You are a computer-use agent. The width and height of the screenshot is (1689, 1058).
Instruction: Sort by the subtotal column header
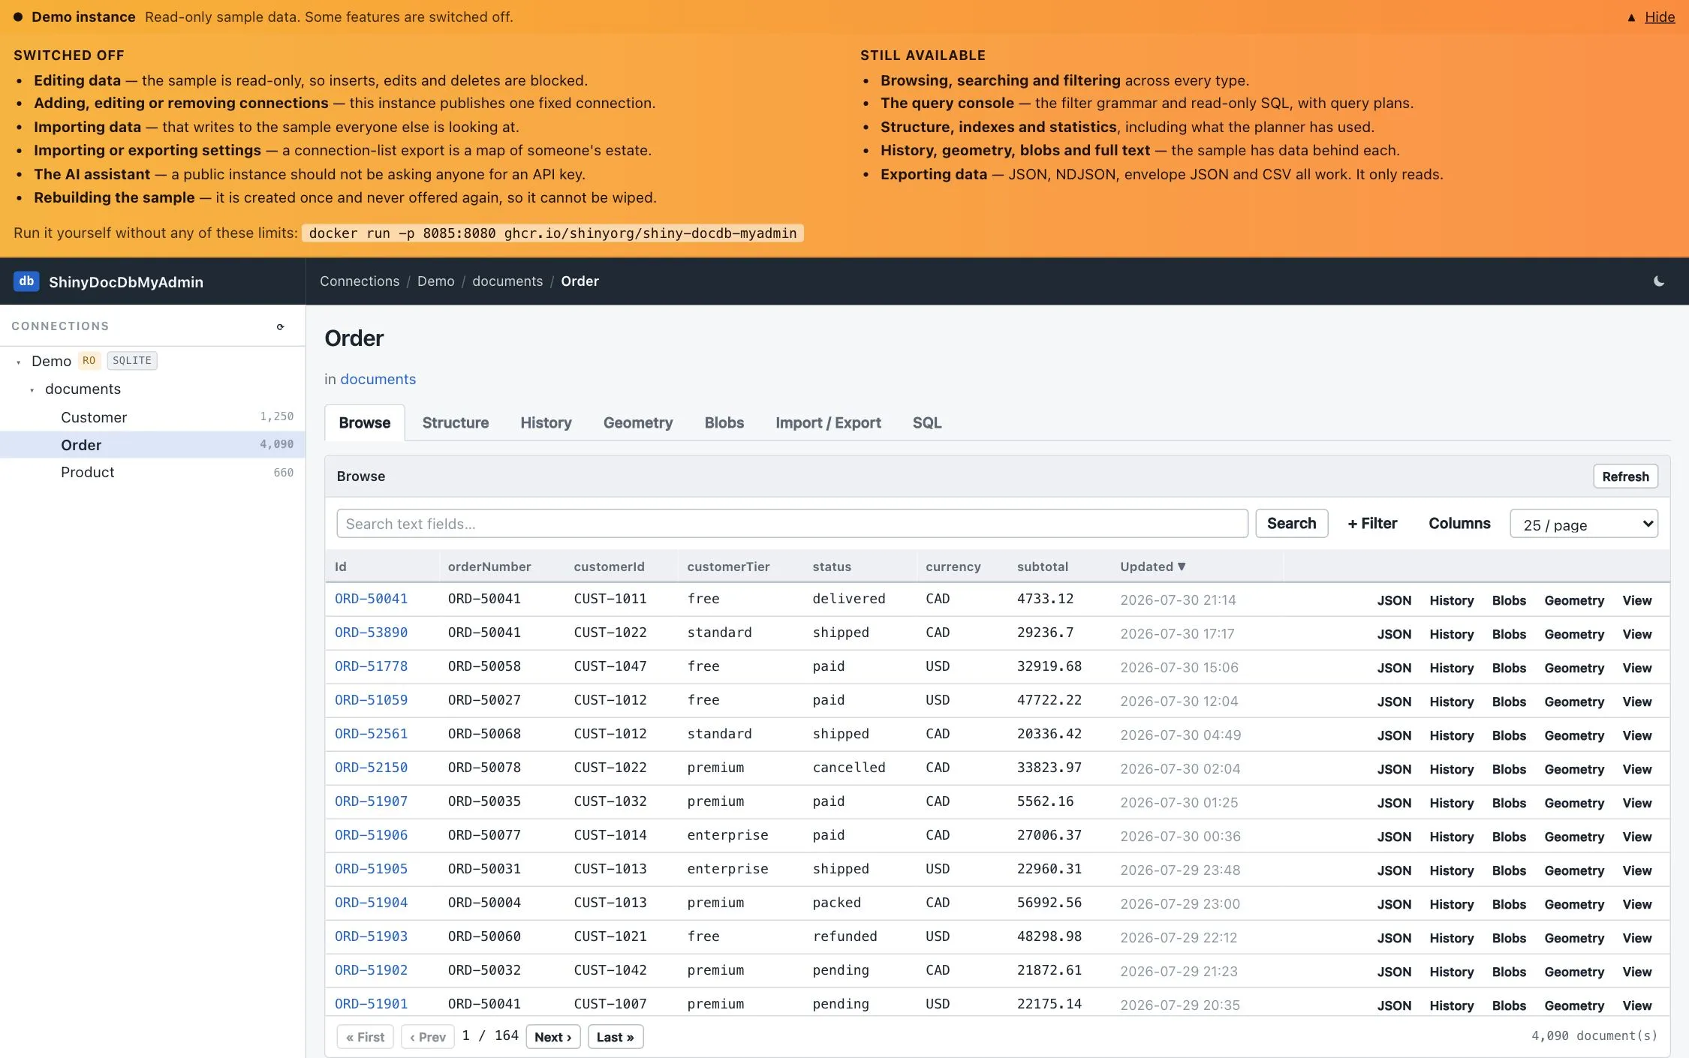pyautogui.click(x=1043, y=567)
